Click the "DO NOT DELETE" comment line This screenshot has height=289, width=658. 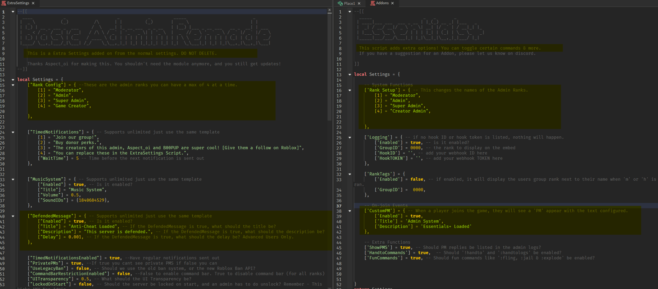(x=122, y=53)
